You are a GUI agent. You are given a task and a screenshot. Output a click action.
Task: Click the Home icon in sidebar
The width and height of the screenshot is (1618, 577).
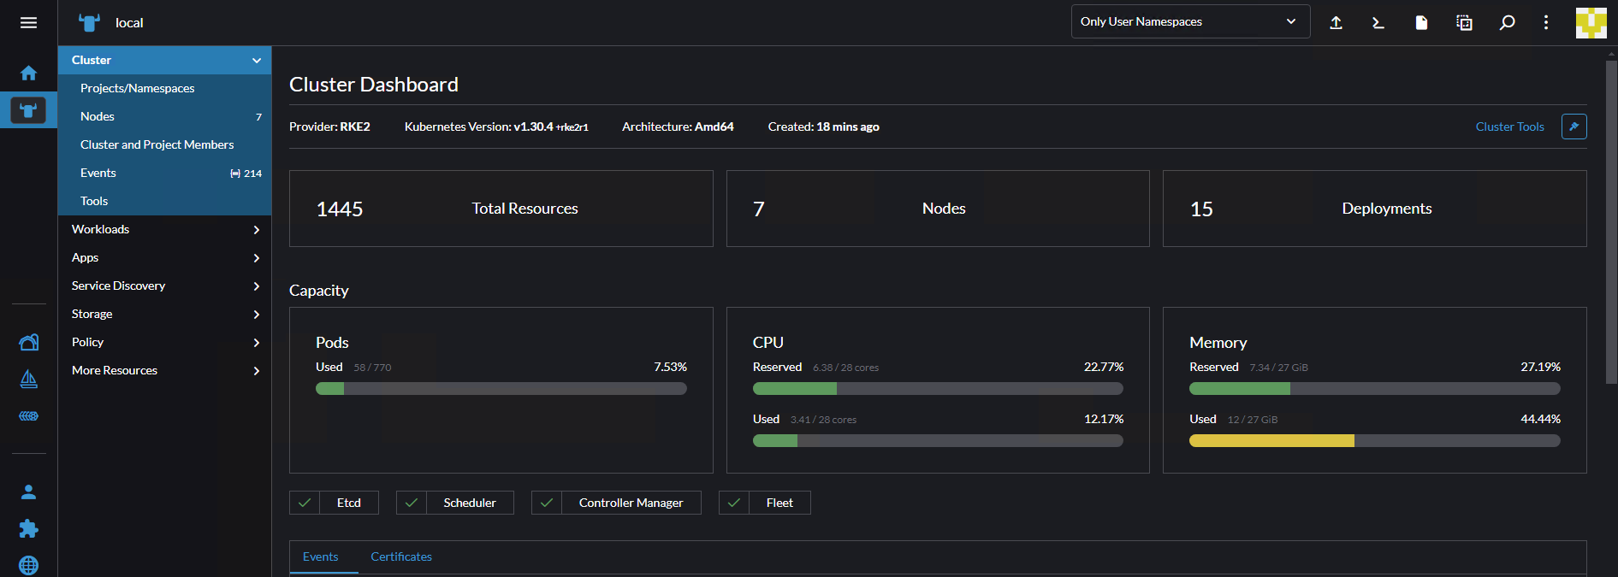[x=28, y=74]
